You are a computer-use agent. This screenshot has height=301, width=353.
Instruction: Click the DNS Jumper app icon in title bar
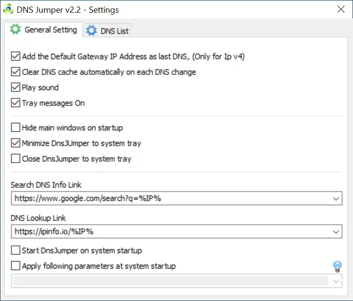coord(8,9)
